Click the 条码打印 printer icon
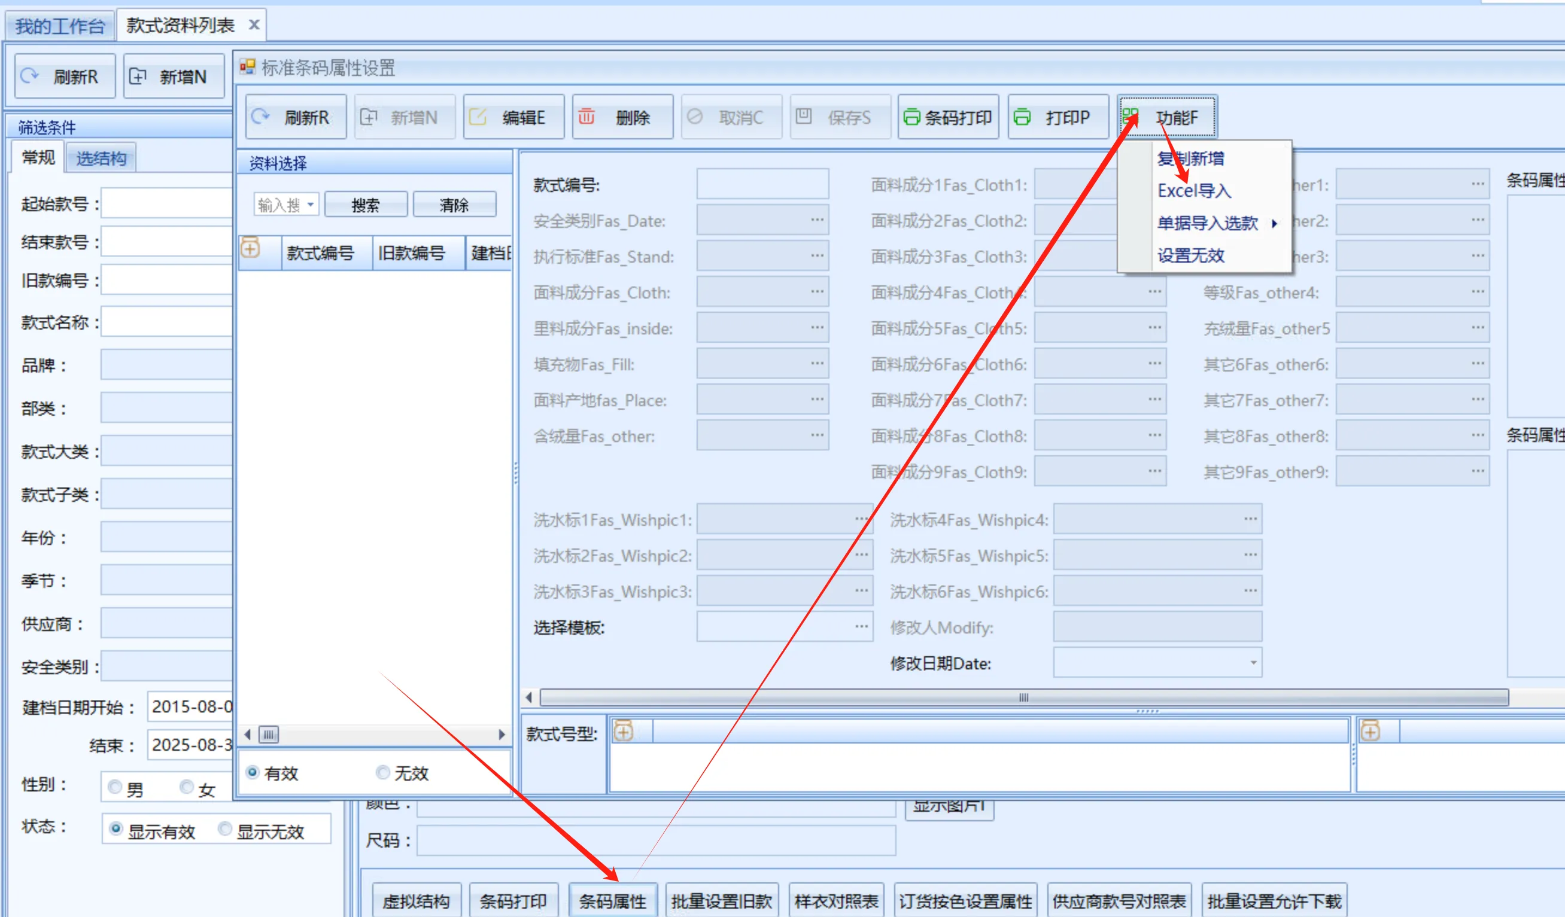This screenshot has width=1565, height=917. (x=911, y=117)
